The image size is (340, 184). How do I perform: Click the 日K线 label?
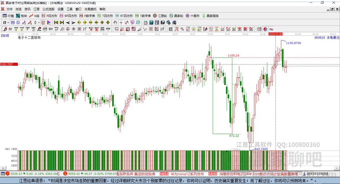coord(5,36)
